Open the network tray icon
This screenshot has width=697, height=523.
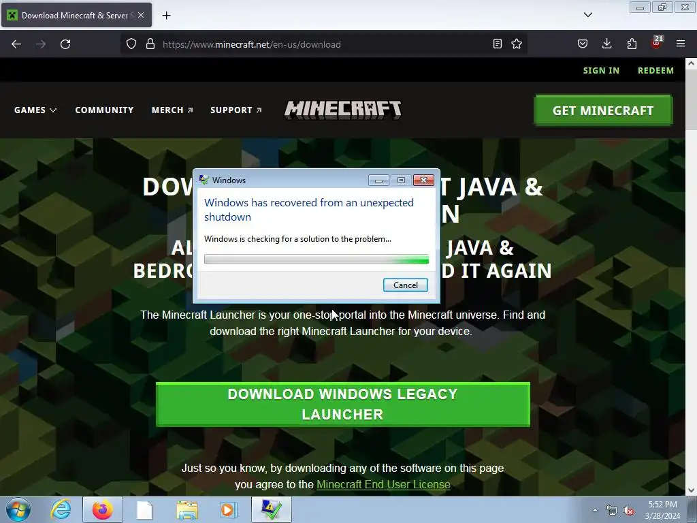[612, 511]
